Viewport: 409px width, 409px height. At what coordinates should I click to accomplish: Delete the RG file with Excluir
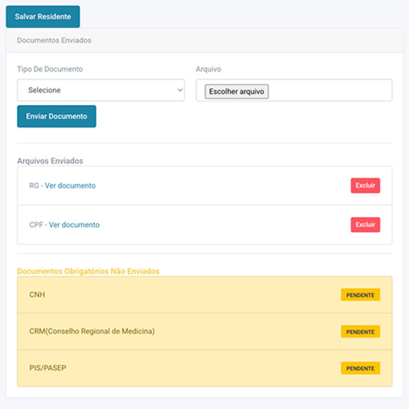click(x=365, y=186)
